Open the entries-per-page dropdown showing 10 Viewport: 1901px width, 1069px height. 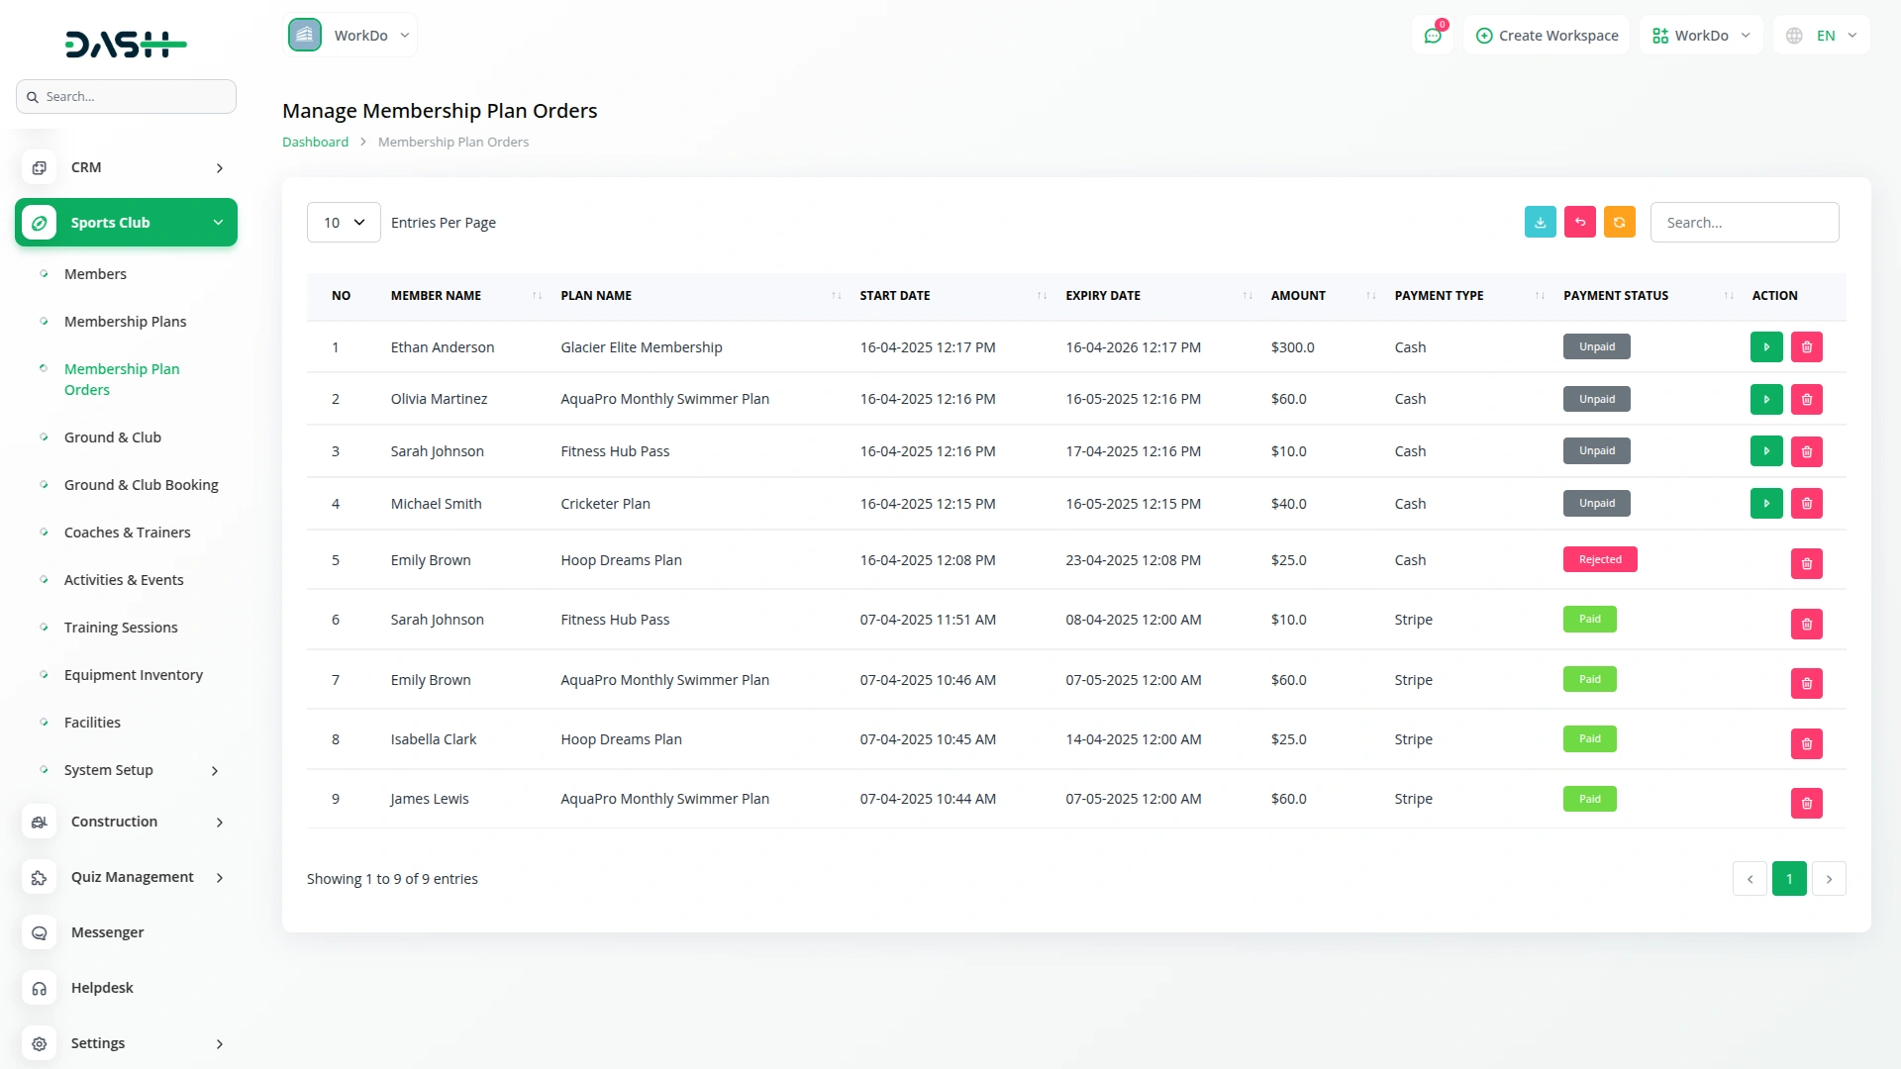(x=344, y=223)
